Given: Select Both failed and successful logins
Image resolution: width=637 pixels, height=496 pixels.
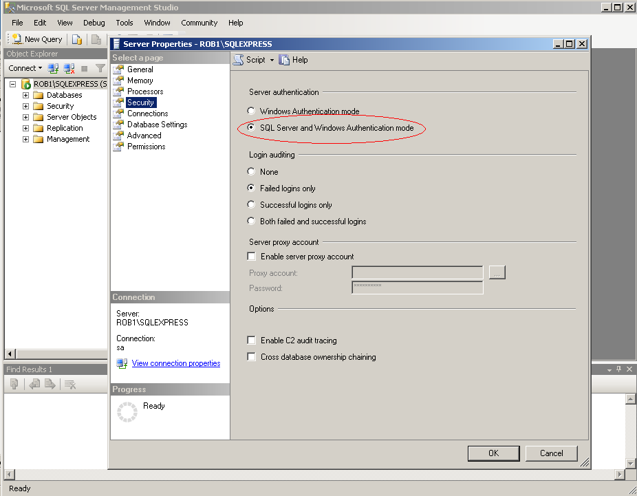Looking at the screenshot, I should point(251,221).
